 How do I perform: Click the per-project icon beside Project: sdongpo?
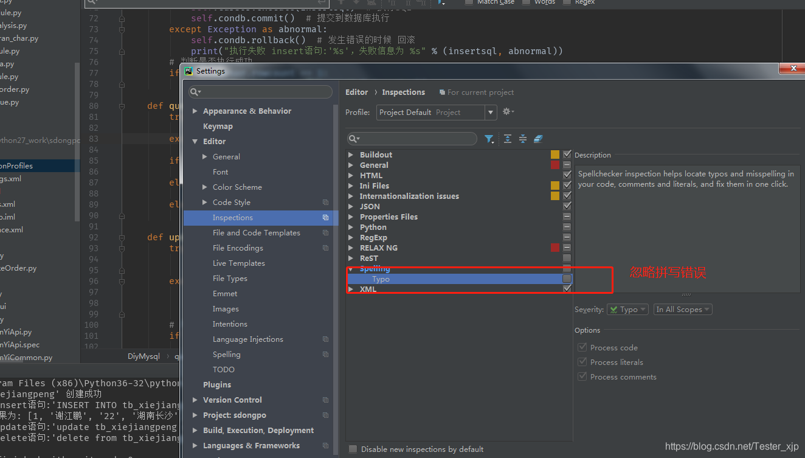click(325, 415)
